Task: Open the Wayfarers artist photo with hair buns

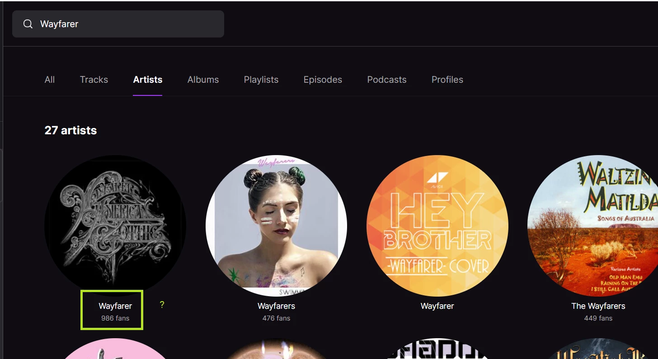Action: (276, 226)
